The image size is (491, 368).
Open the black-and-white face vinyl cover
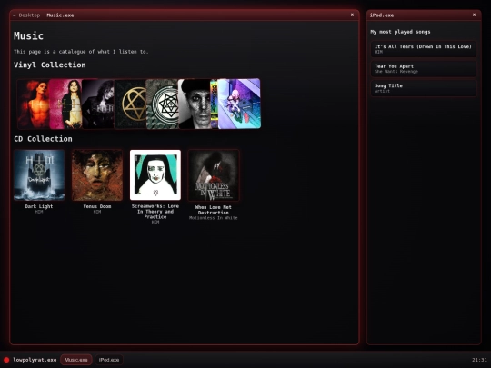pos(195,104)
